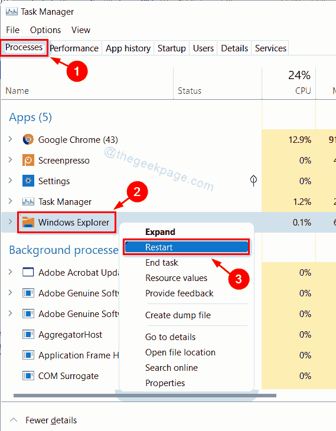Select the Screenpresso row name
Image resolution: width=336 pixels, height=431 pixels.
coord(64,160)
